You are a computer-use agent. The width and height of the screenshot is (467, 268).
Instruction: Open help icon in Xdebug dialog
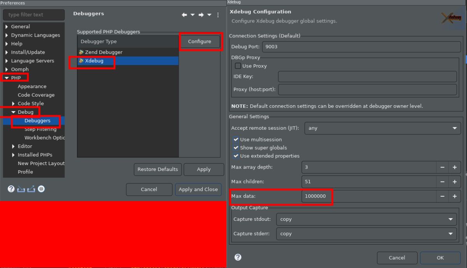click(238, 257)
